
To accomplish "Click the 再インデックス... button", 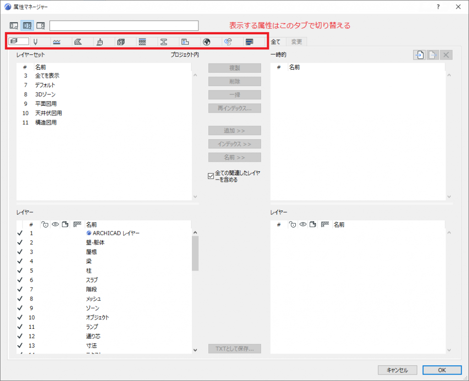I will [234, 108].
